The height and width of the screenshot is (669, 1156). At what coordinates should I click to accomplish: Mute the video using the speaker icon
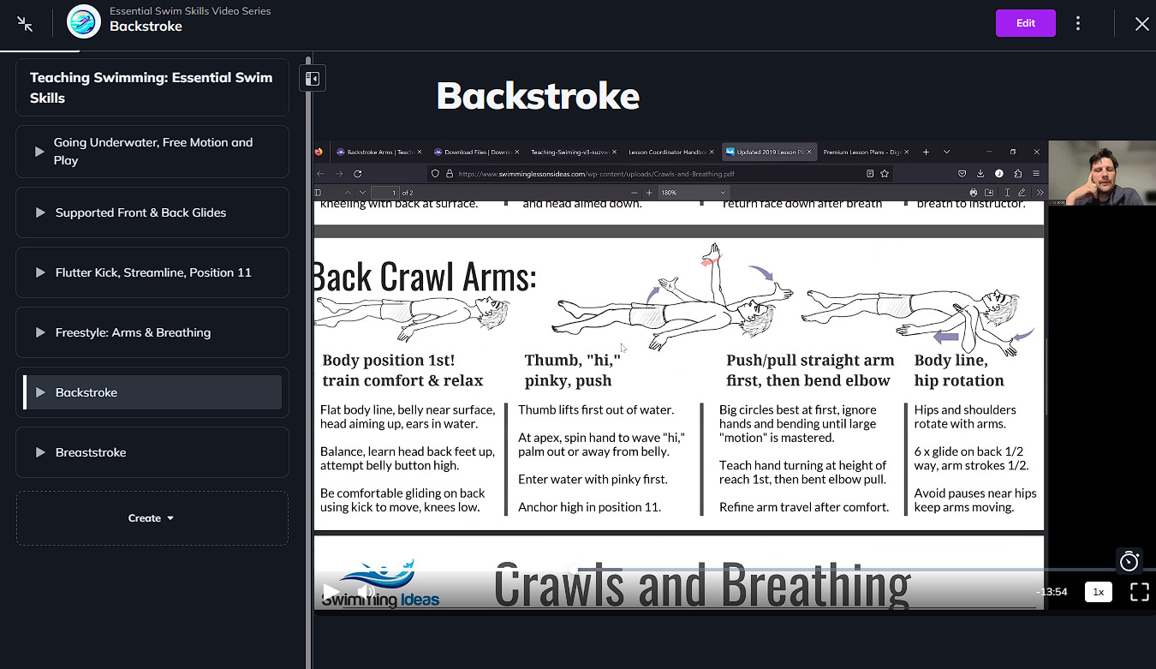coord(366,591)
